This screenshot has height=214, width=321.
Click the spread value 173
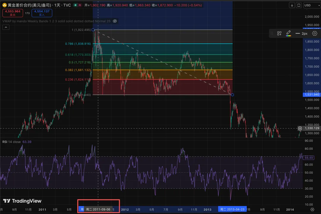[27, 13]
